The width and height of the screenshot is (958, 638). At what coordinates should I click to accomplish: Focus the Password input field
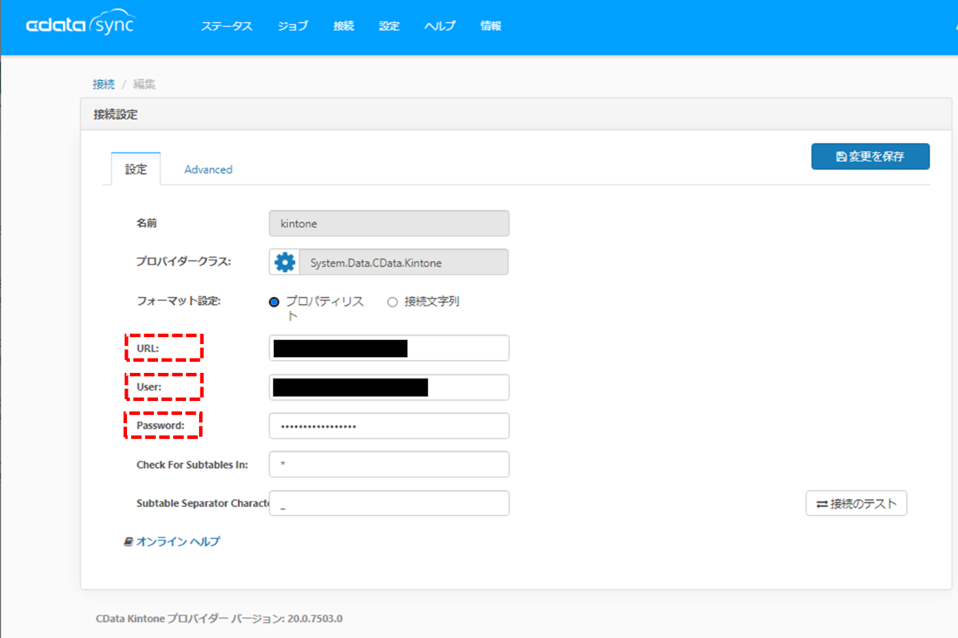(389, 426)
